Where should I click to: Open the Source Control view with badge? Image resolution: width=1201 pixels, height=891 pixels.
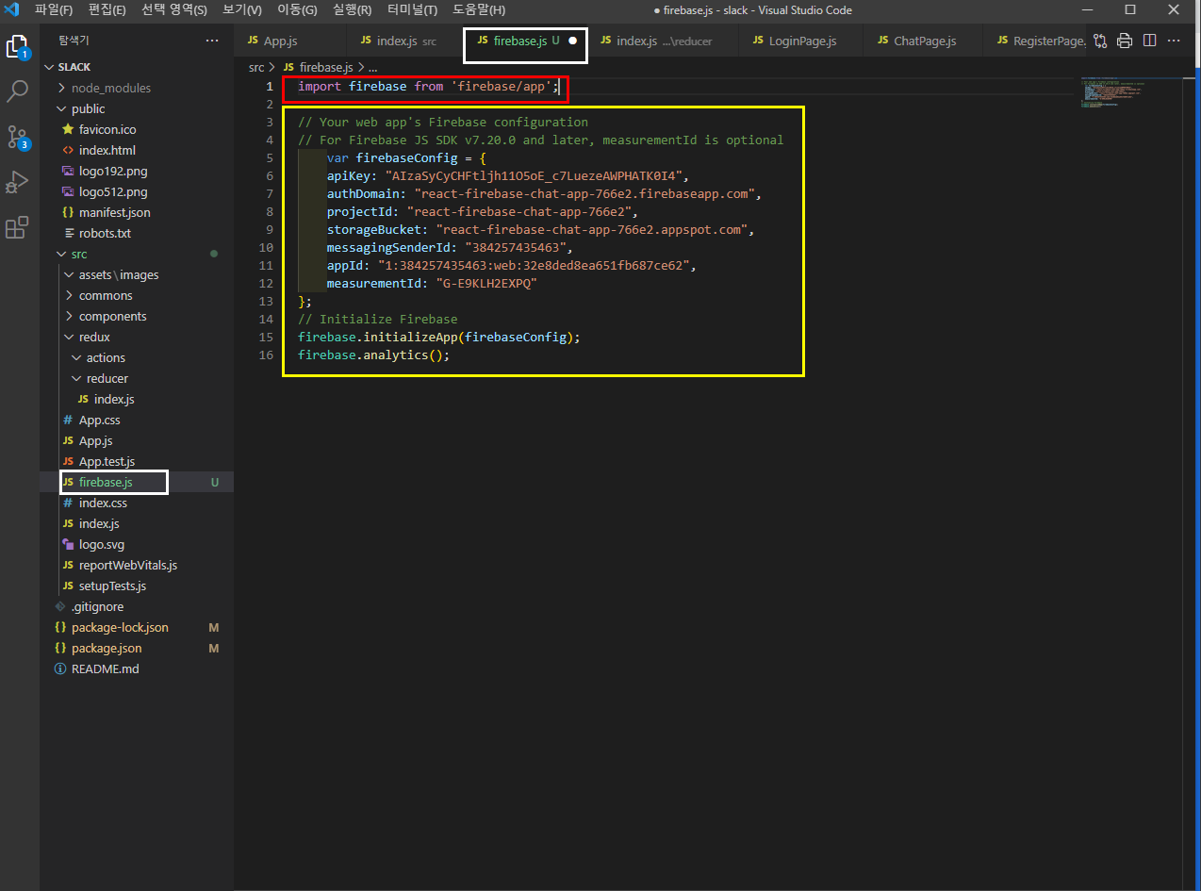click(x=18, y=138)
